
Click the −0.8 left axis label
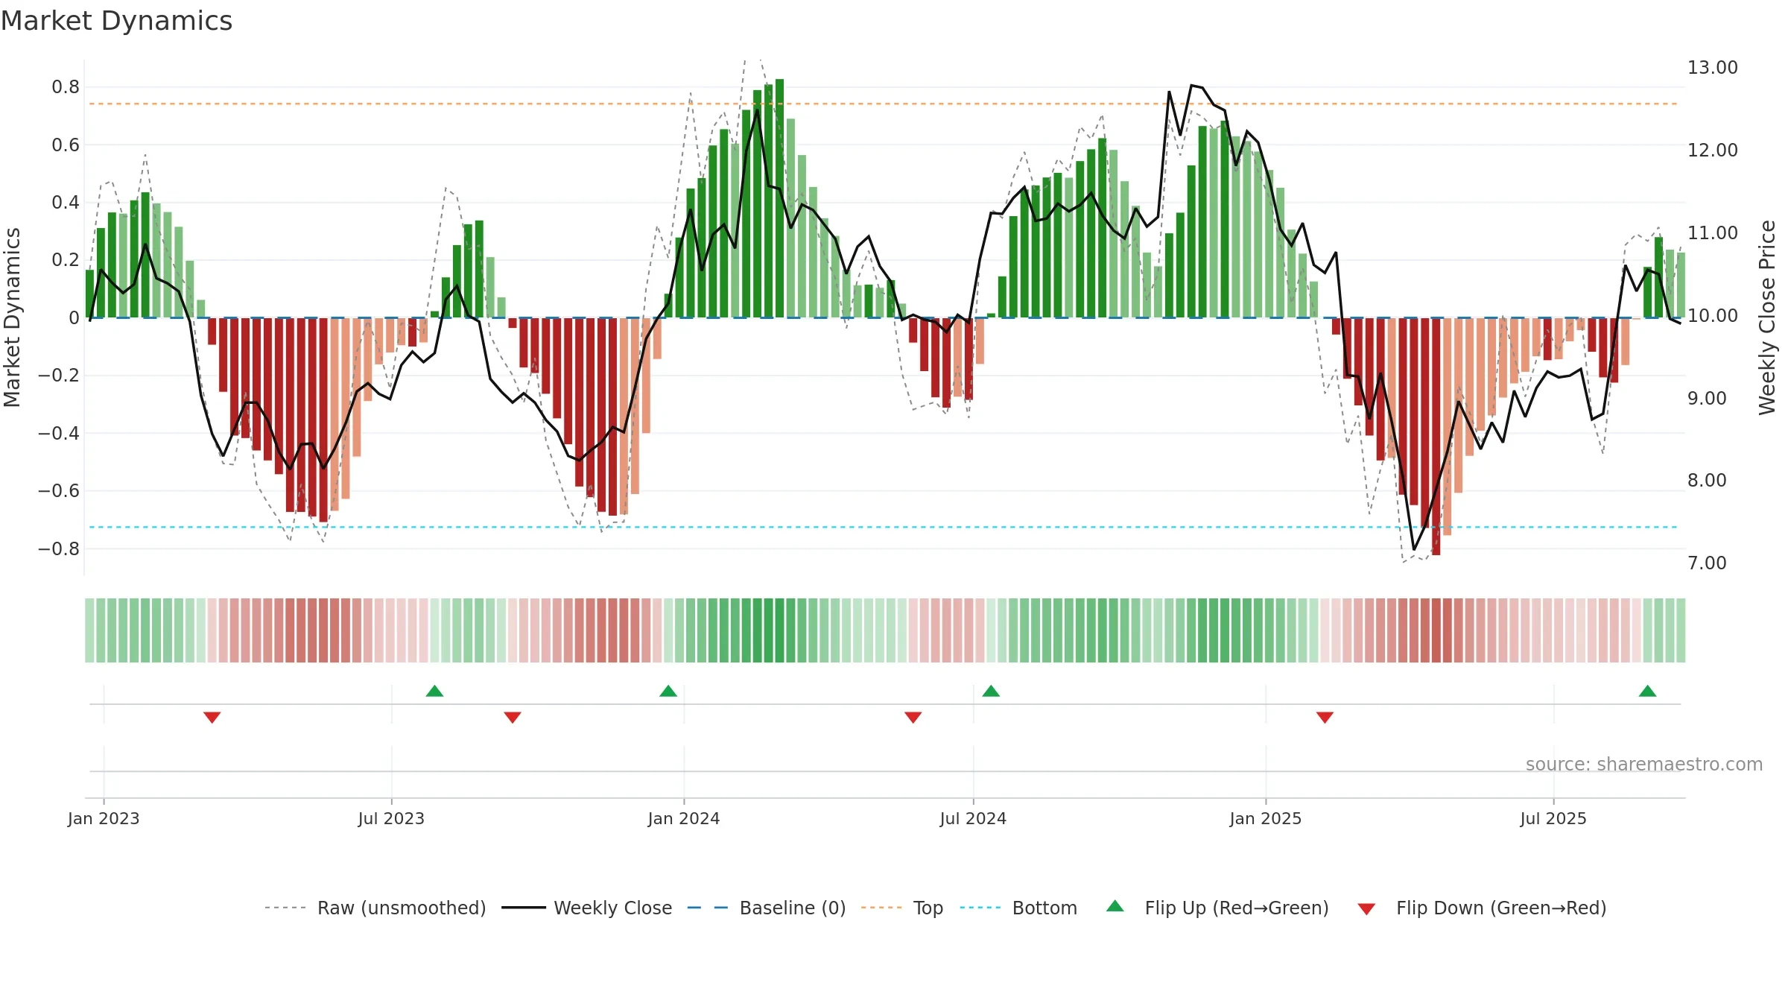58,549
